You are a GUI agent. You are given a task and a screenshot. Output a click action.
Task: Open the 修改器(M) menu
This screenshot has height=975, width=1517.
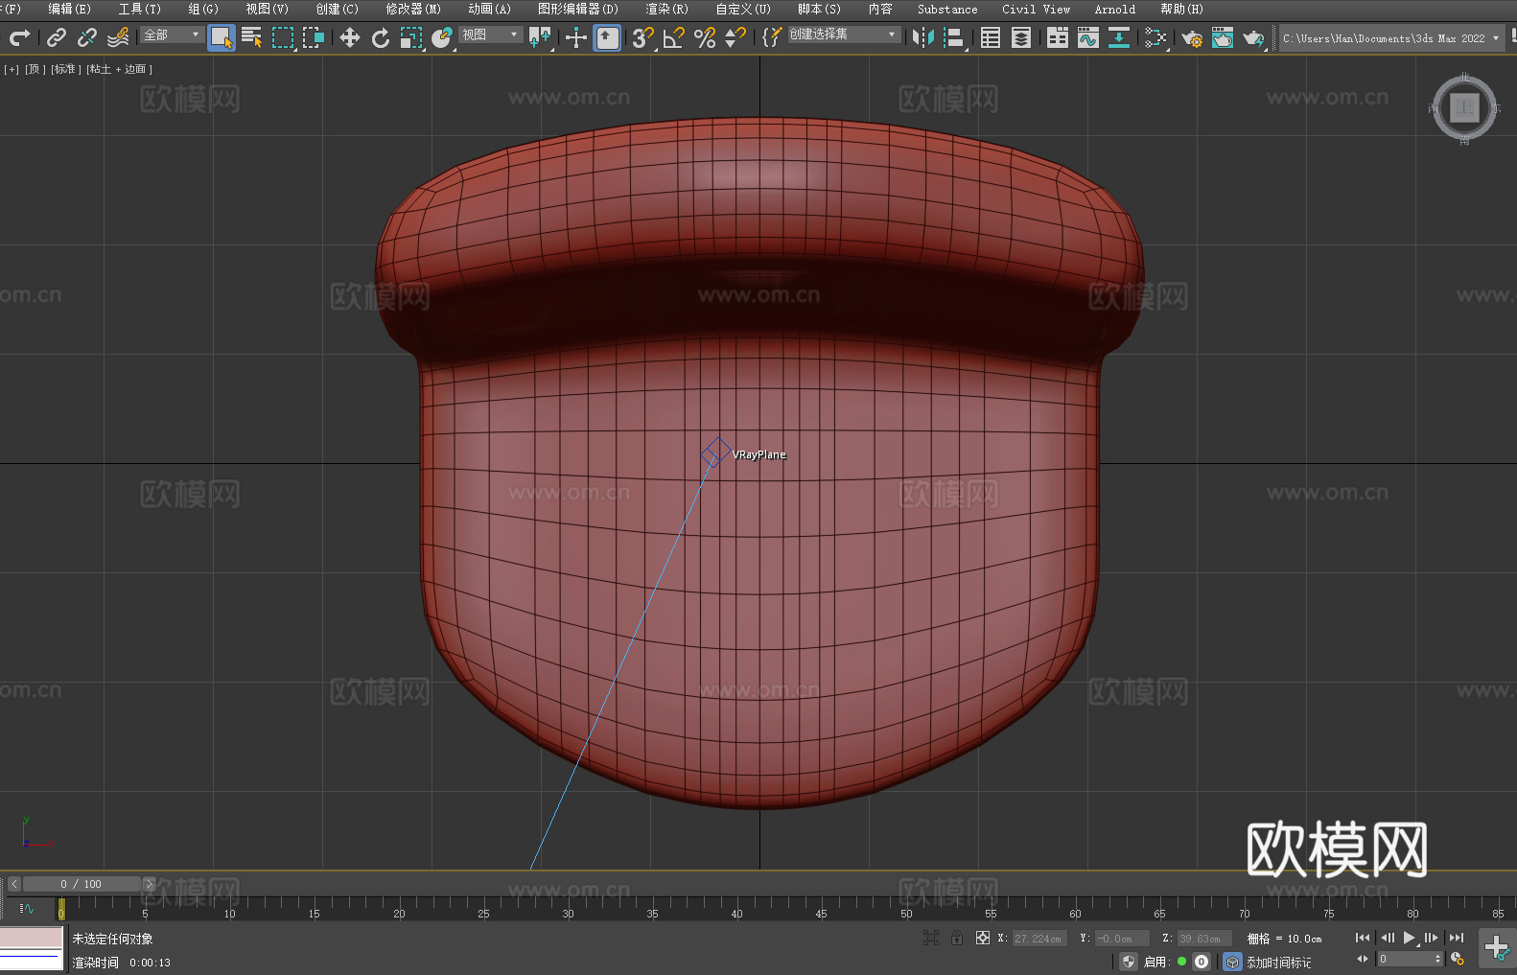[413, 9]
